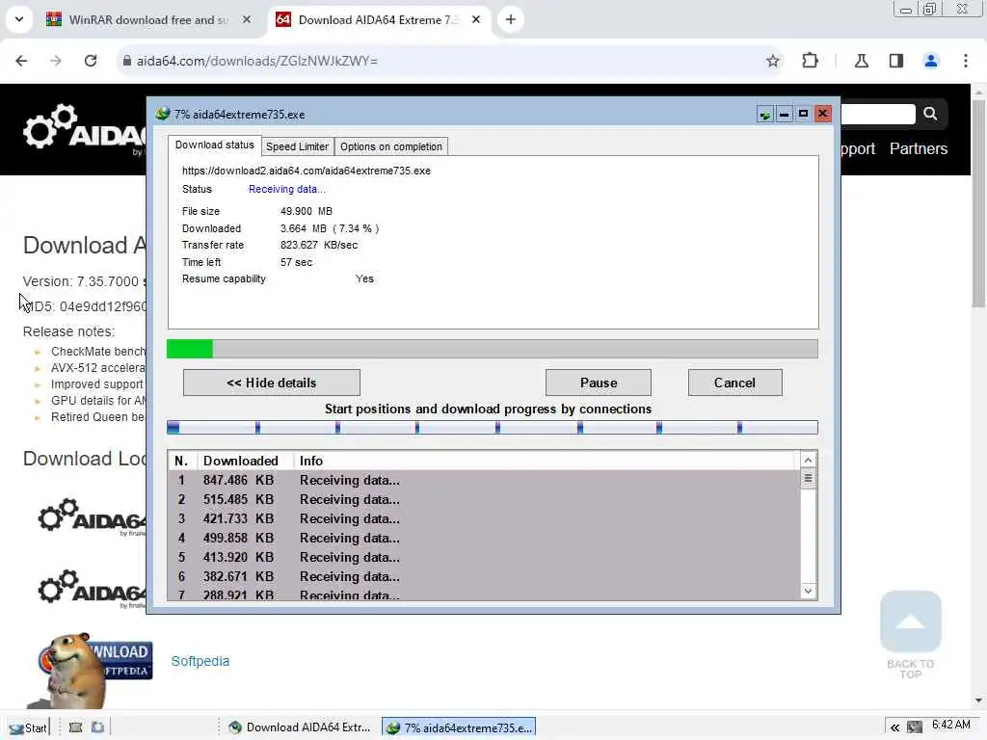Click the download URL text in dialog

307,171
